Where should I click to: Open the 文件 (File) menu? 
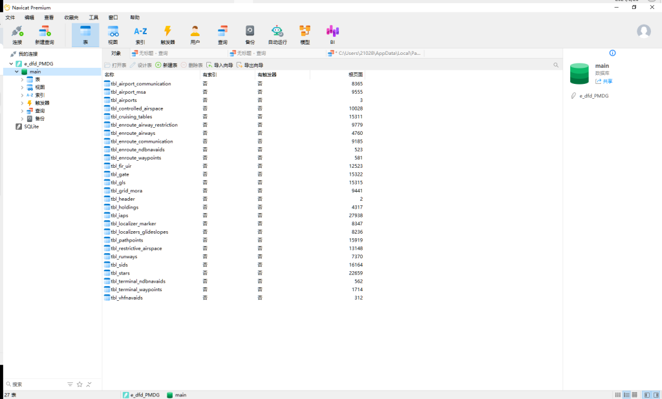(x=10, y=17)
